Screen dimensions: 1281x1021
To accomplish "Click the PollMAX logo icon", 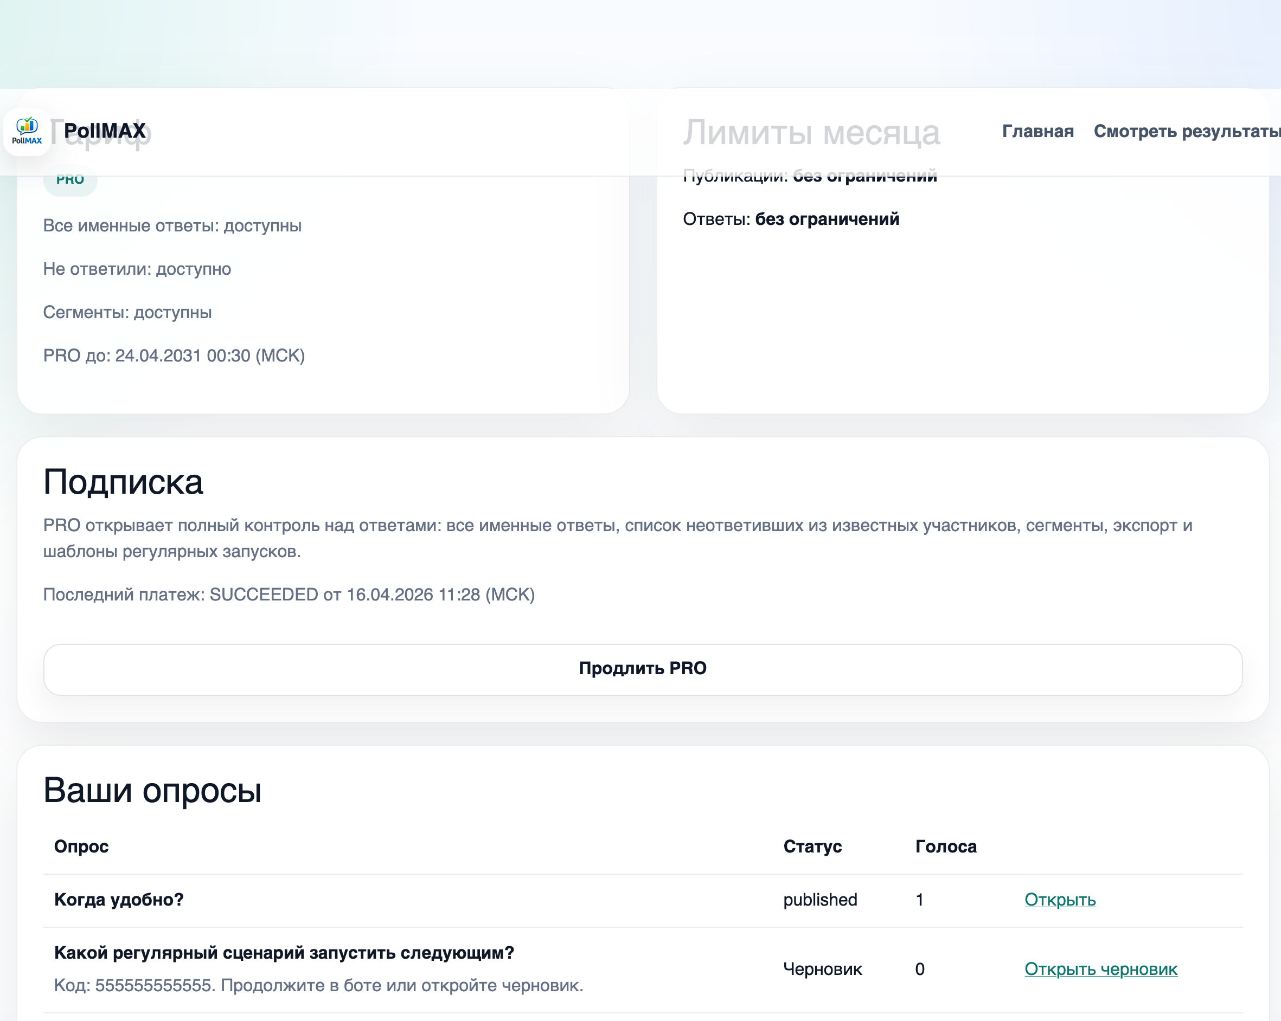I will coord(27,132).
